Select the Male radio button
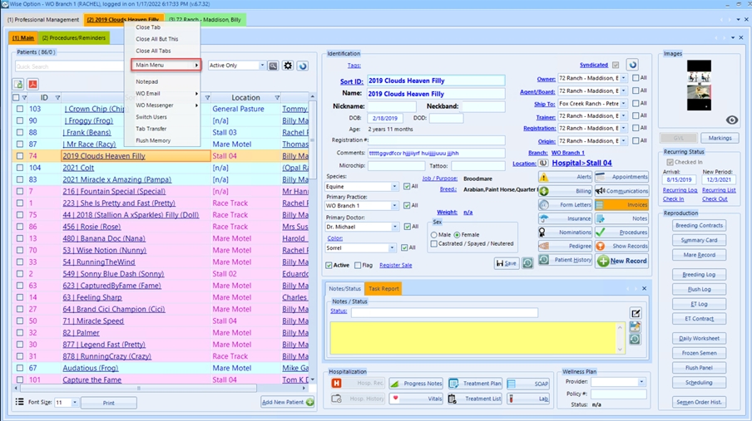752x421 pixels. pyautogui.click(x=435, y=235)
